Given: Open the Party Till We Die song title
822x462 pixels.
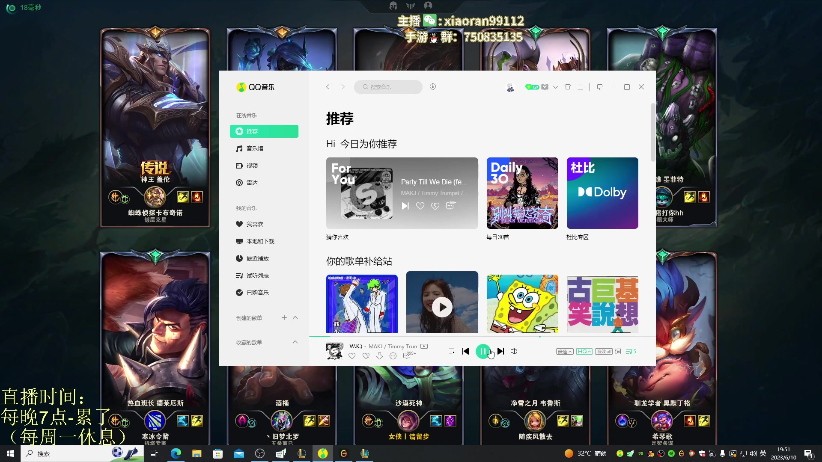Looking at the screenshot, I should (x=435, y=182).
